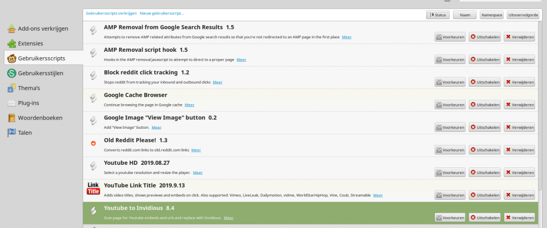The width and height of the screenshot is (547, 228).
Task: Open Voorkeuren for Youtube HD
Action: click(450, 172)
